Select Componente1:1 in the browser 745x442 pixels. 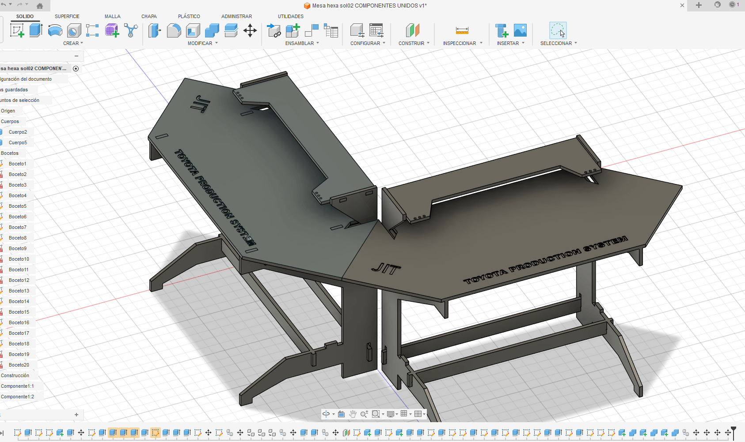point(17,386)
